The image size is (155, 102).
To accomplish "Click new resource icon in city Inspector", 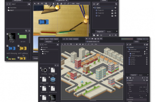I will 127,78.
